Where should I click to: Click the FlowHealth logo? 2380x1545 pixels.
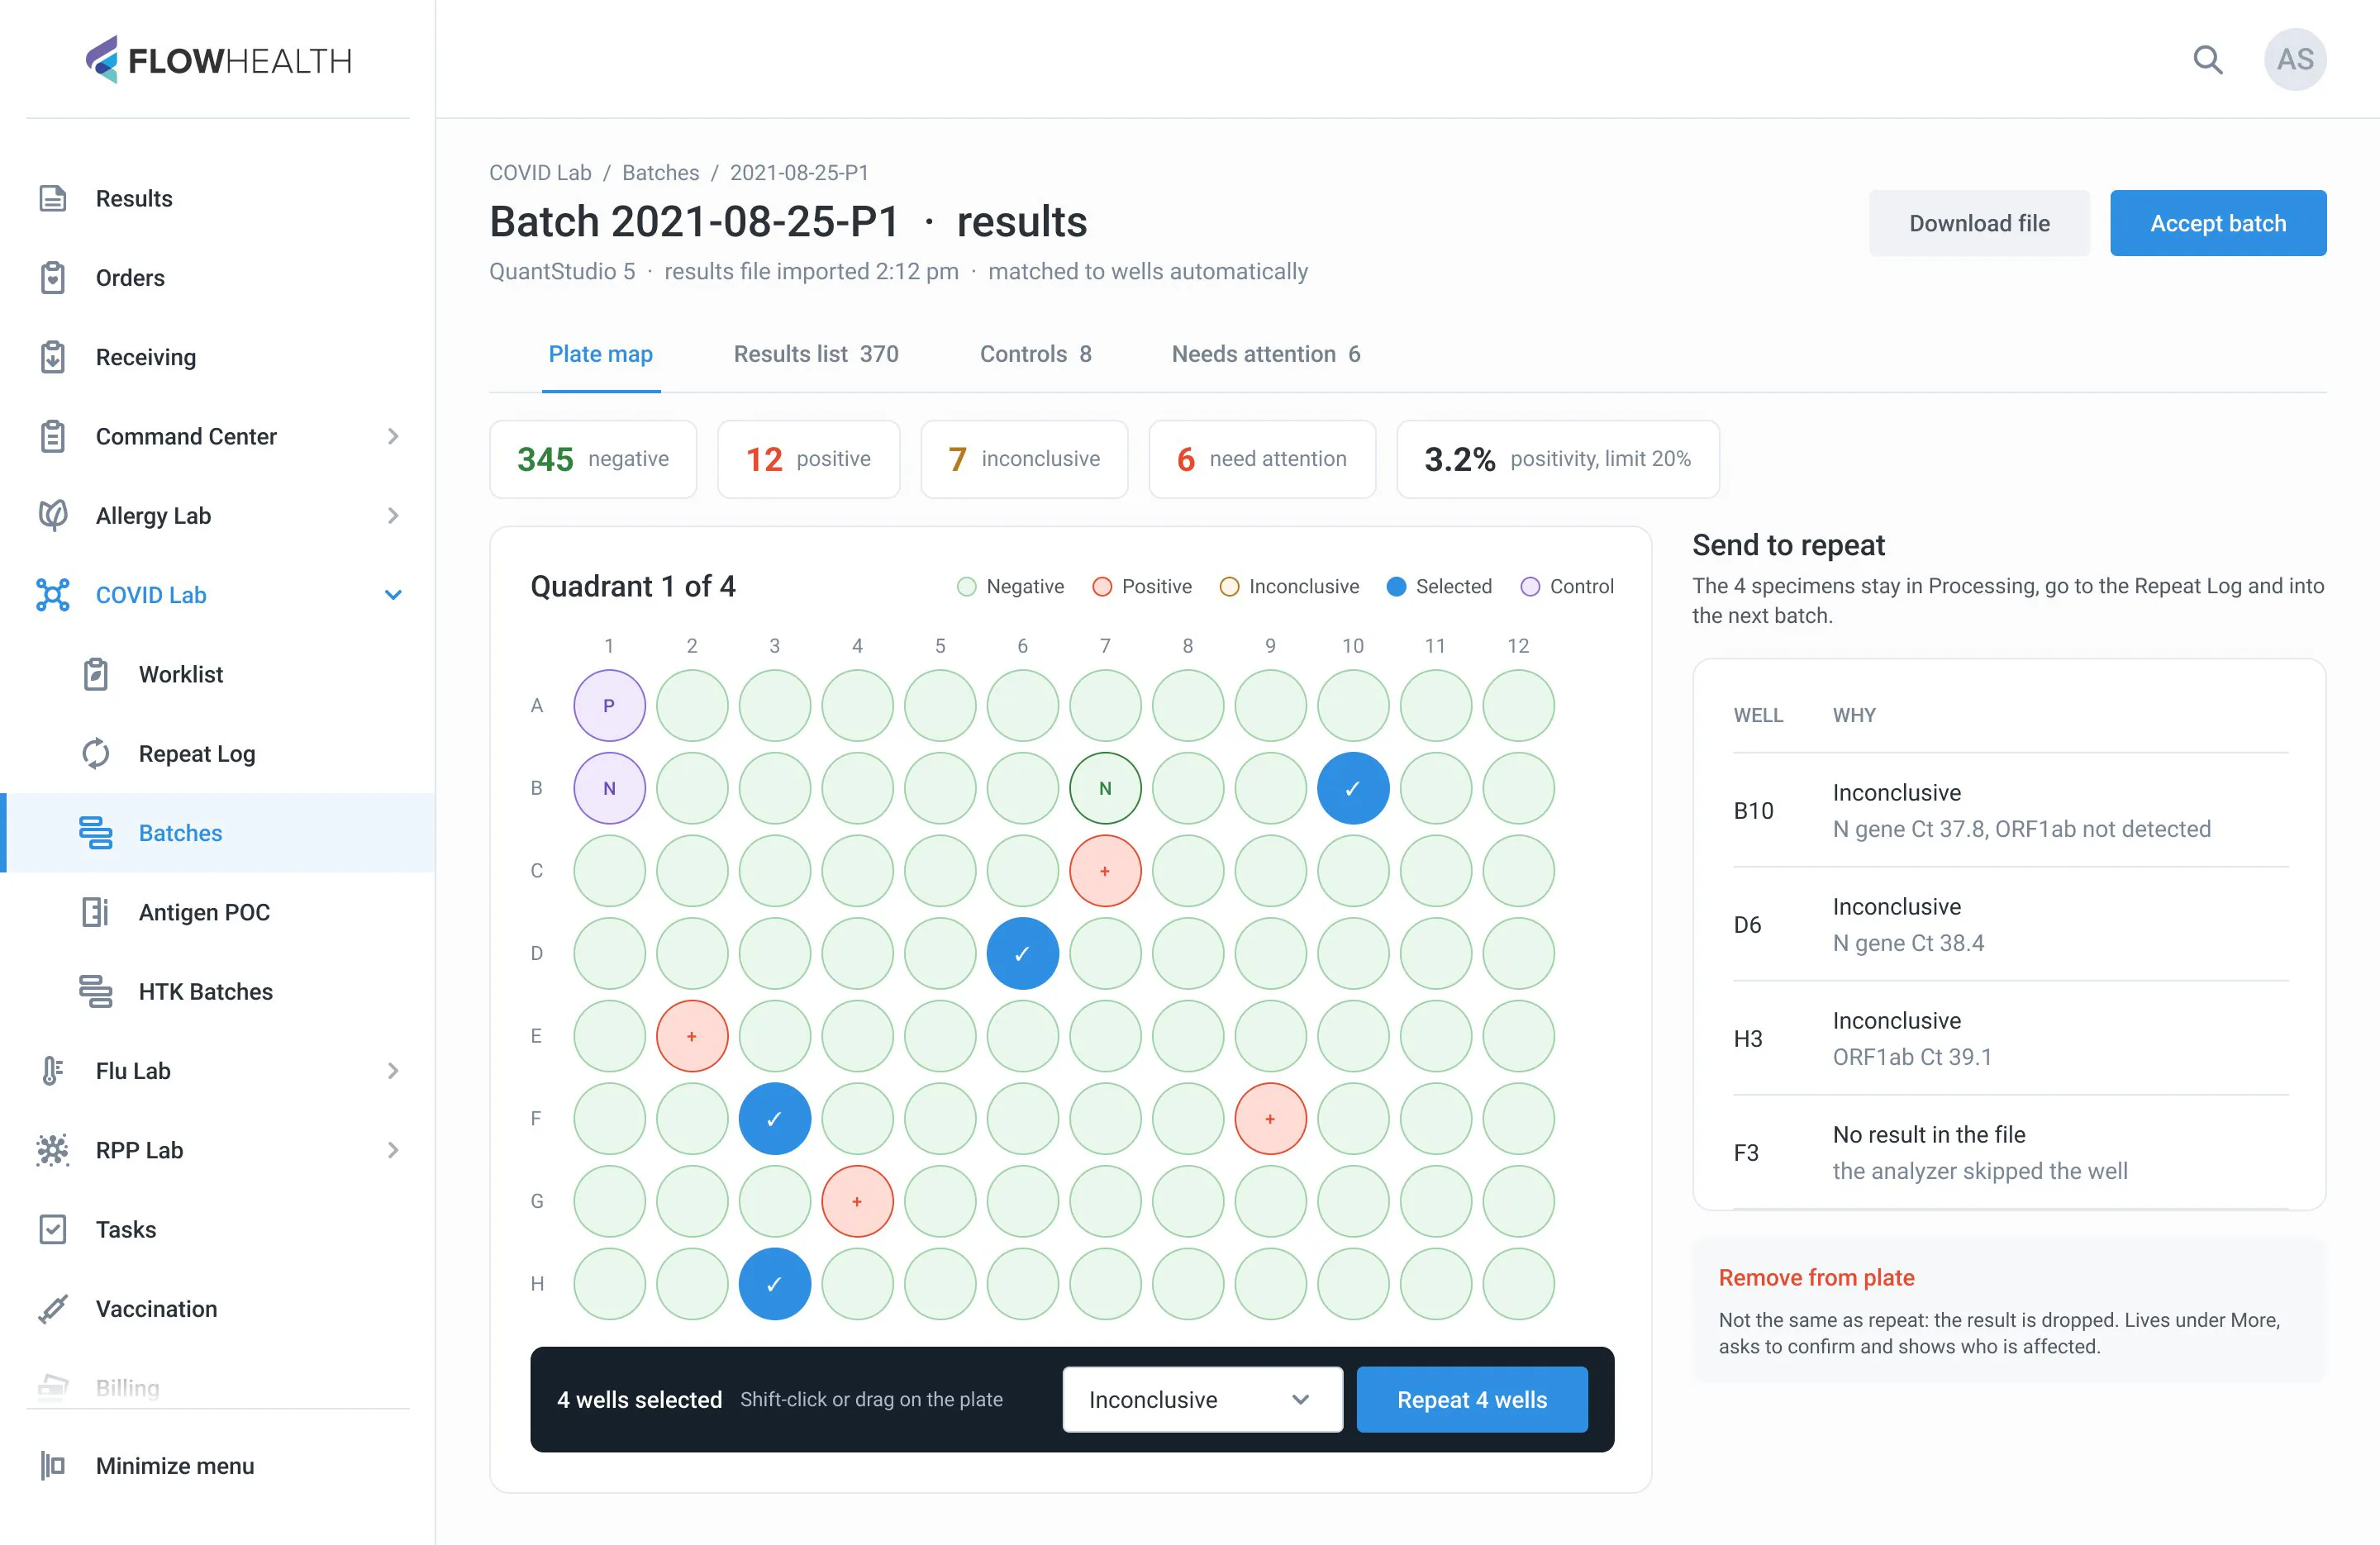[218, 60]
